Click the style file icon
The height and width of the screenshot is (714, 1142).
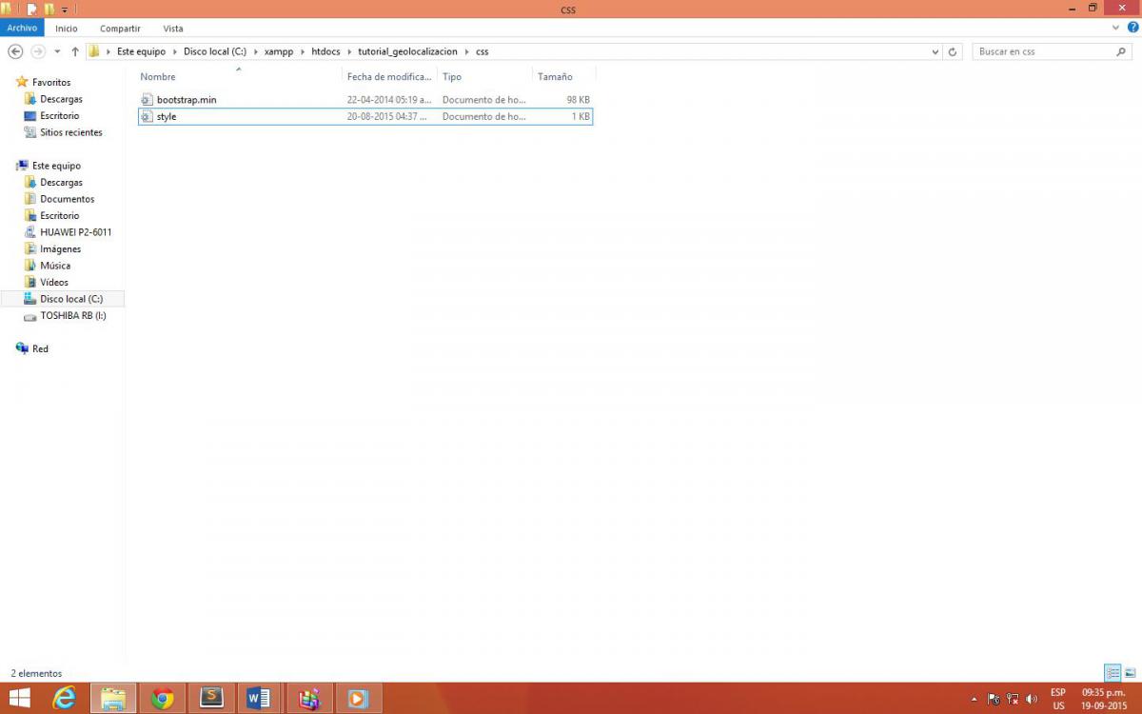point(147,116)
